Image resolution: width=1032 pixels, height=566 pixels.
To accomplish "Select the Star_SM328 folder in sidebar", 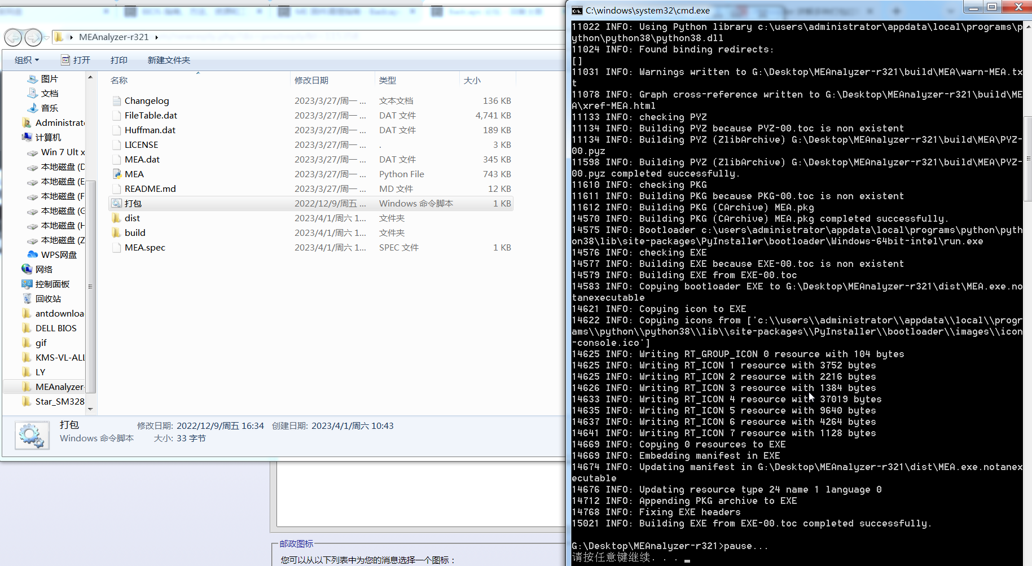I will [59, 401].
